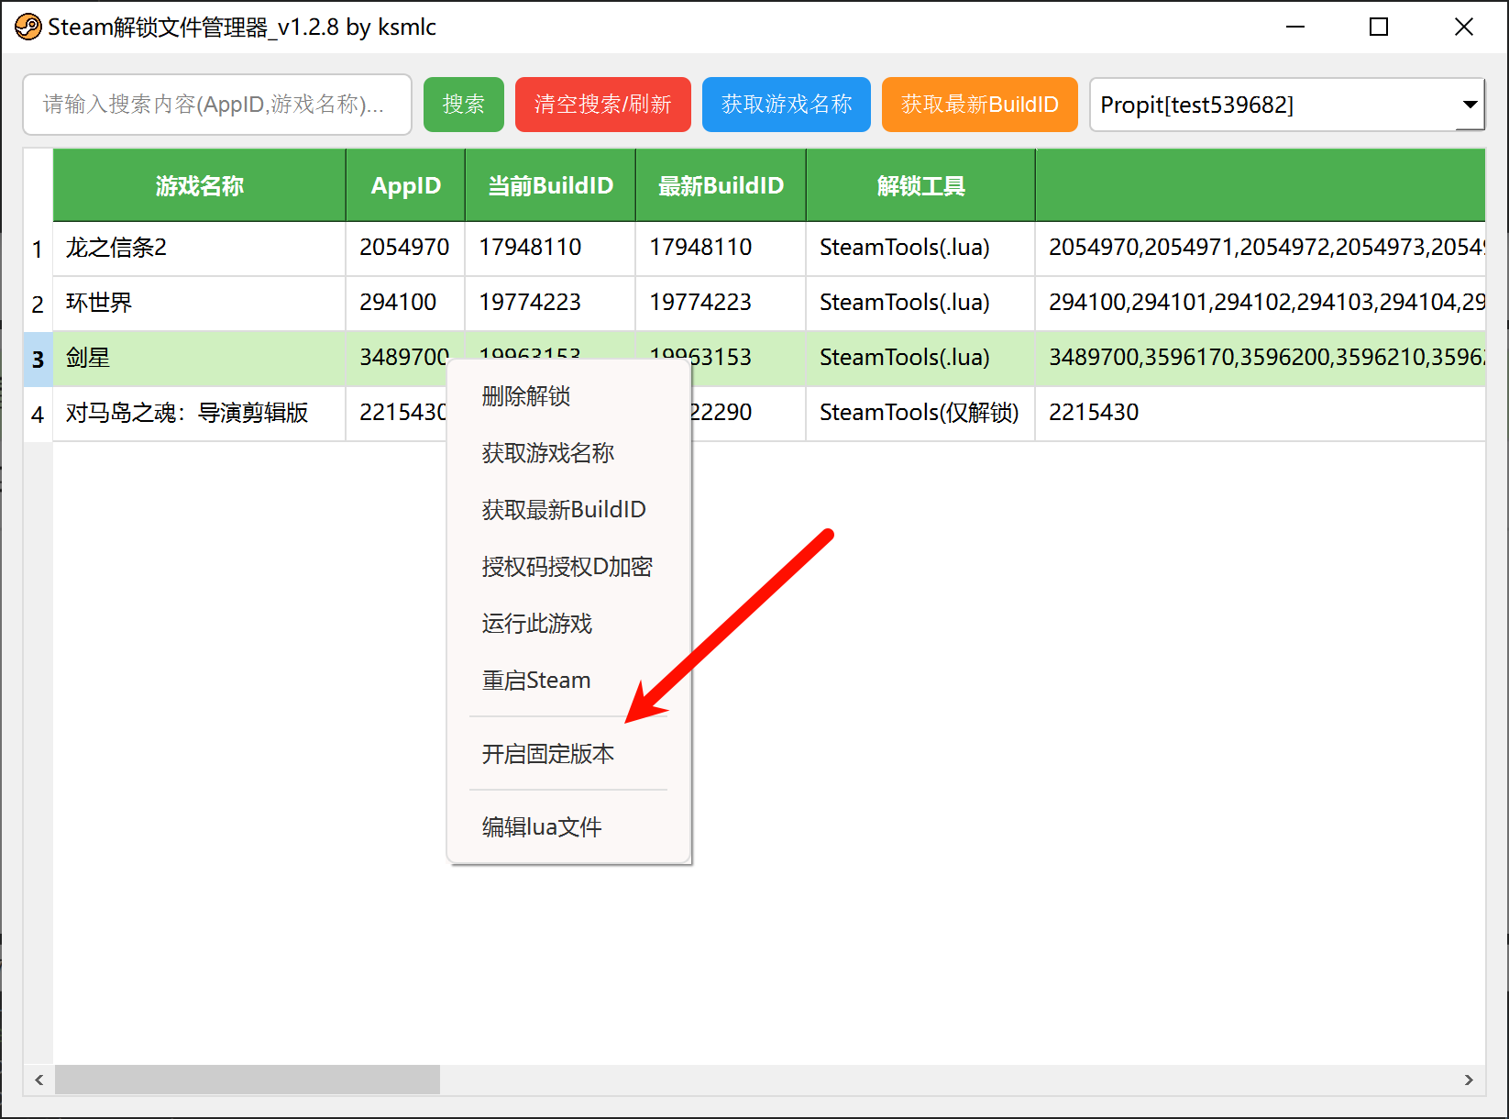Enable 开启固定版本 in the context menu
This screenshot has height=1119, width=1509.
pyautogui.click(x=547, y=754)
